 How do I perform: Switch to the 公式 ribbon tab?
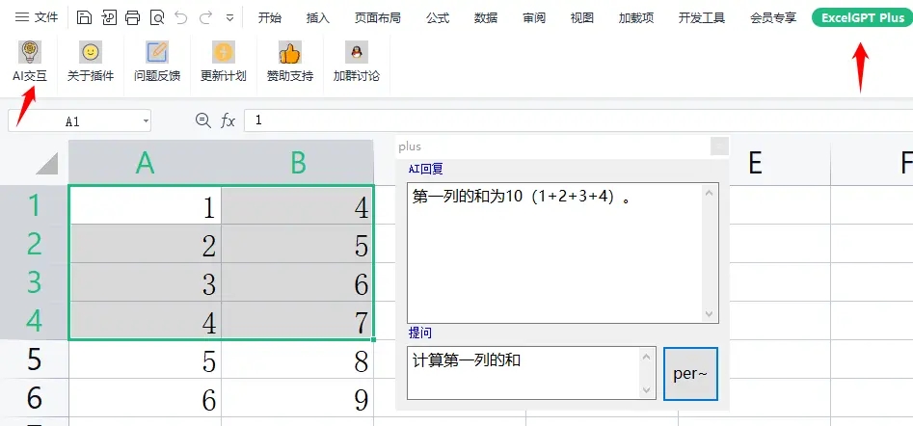(439, 17)
